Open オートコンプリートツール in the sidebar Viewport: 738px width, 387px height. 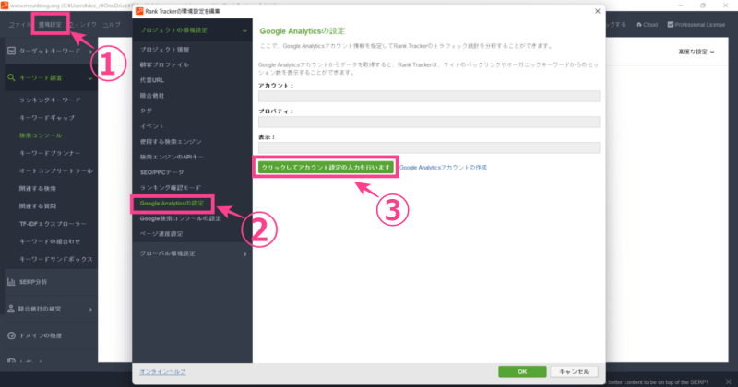point(56,171)
